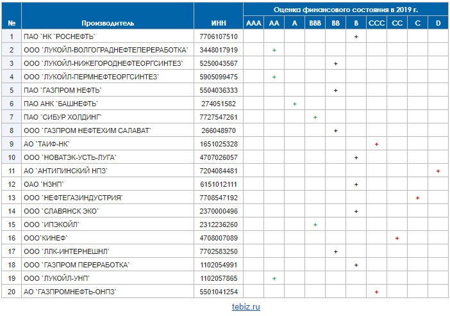
Task: Click the INN value 3448017919
Action: [x=219, y=50]
